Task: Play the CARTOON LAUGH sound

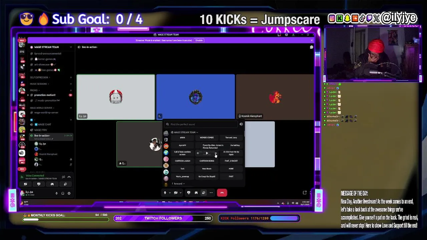Action: tap(182, 161)
